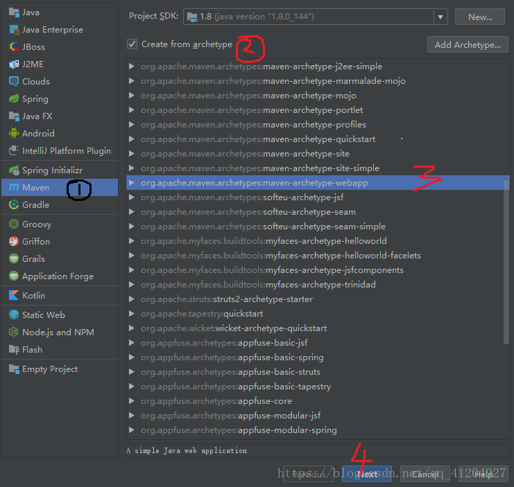Click the Node.js and NPM icon
The width and height of the screenshot is (514, 487).
(x=14, y=333)
